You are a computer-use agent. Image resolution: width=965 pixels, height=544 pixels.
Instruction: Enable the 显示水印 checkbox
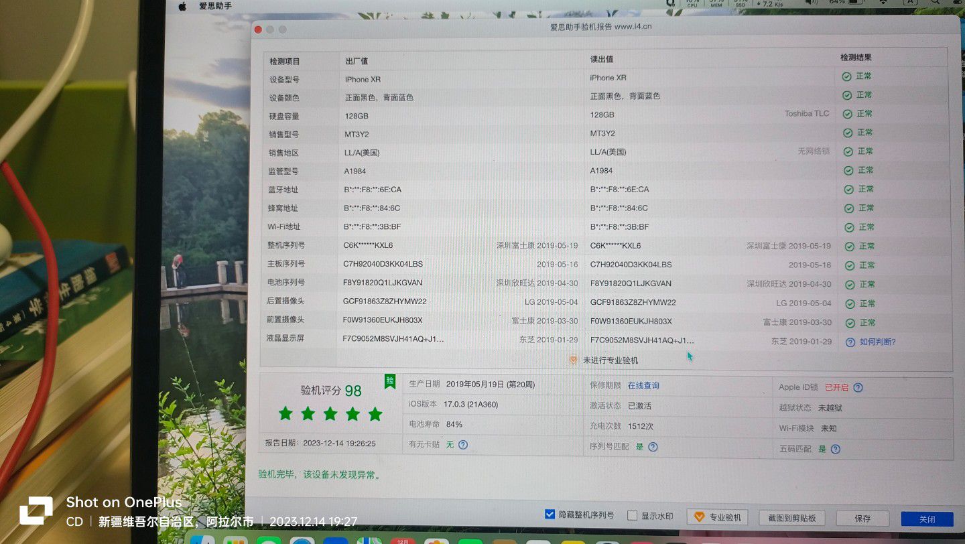632,516
